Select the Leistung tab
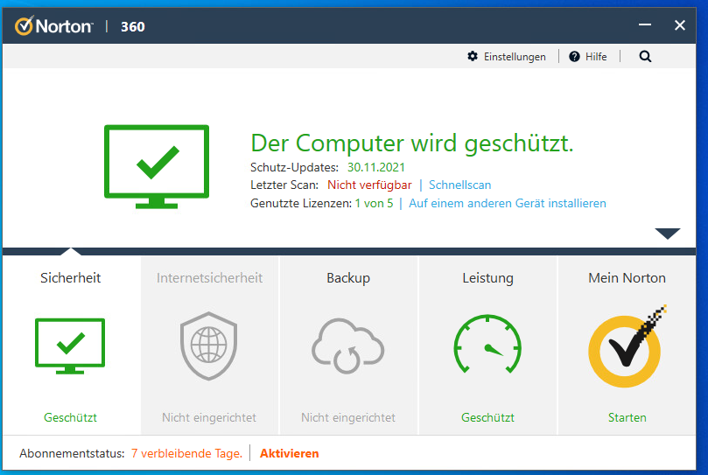The height and width of the screenshot is (475, 708). pyautogui.click(x=487, y=277)
